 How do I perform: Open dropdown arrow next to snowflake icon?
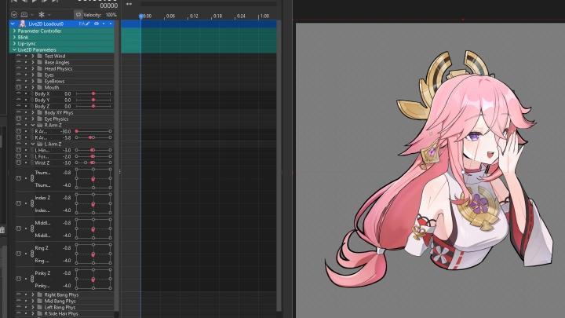click(49, 15)
